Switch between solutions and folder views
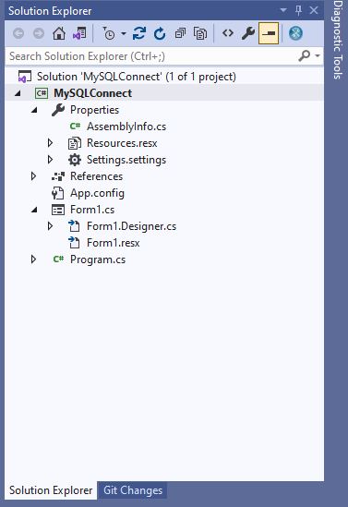The height and width of the screenshot is (507, 348). point(79,33)
